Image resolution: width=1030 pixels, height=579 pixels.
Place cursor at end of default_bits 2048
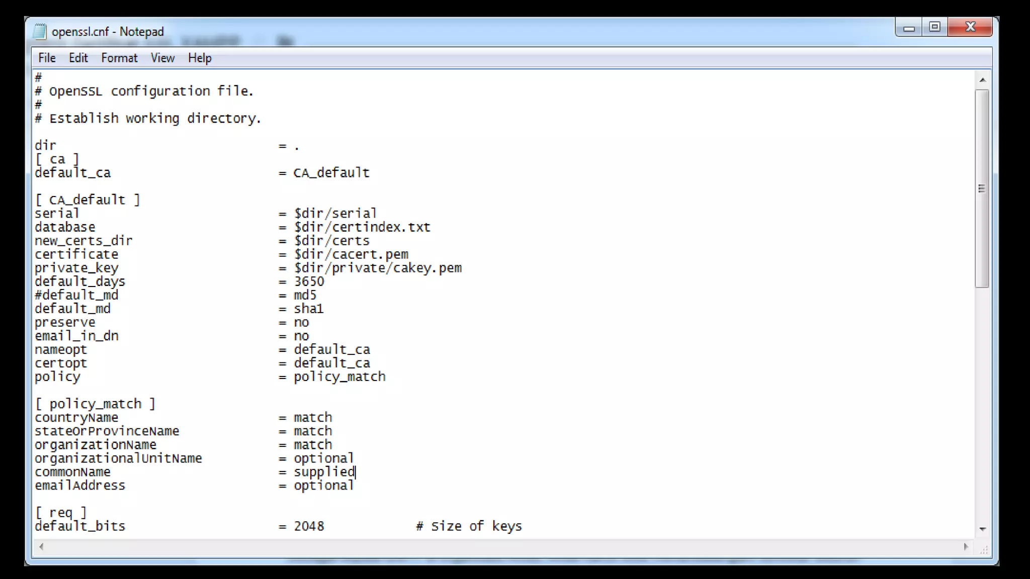pyautogui.click(x=325, y=526)
